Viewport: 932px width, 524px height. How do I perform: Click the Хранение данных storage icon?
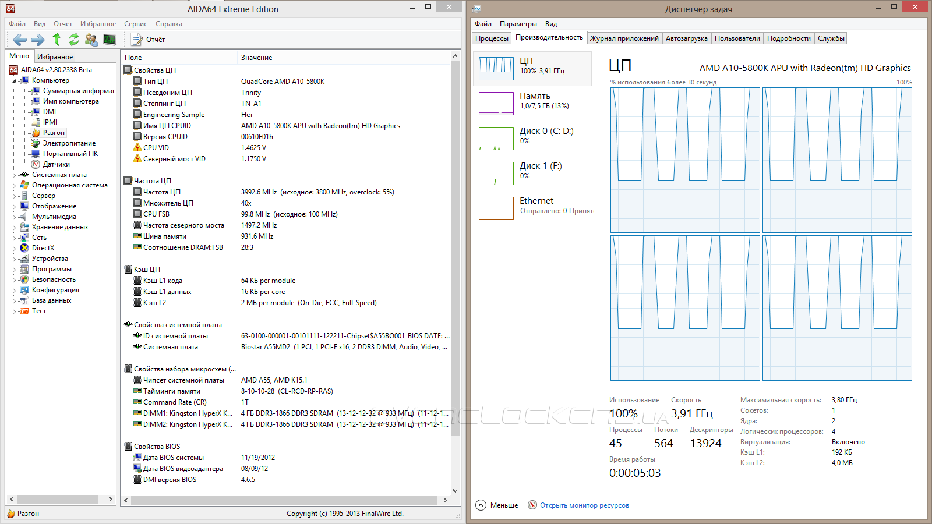tap(24, 227)
